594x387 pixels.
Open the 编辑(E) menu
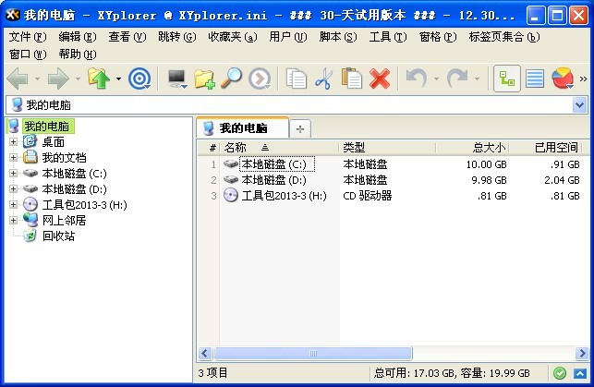78,37
